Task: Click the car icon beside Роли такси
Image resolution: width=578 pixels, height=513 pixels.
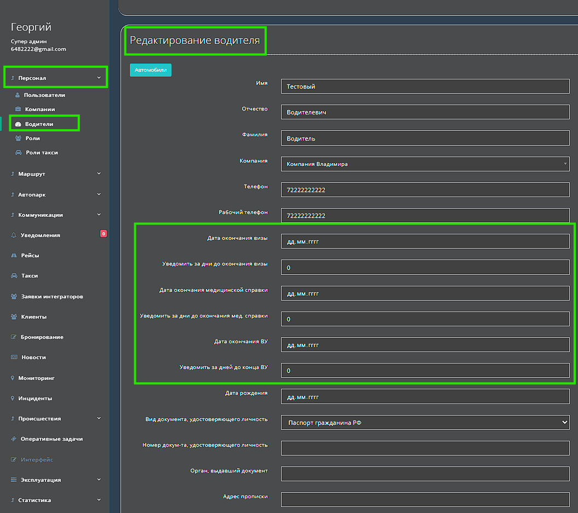Action: [18, 153]
